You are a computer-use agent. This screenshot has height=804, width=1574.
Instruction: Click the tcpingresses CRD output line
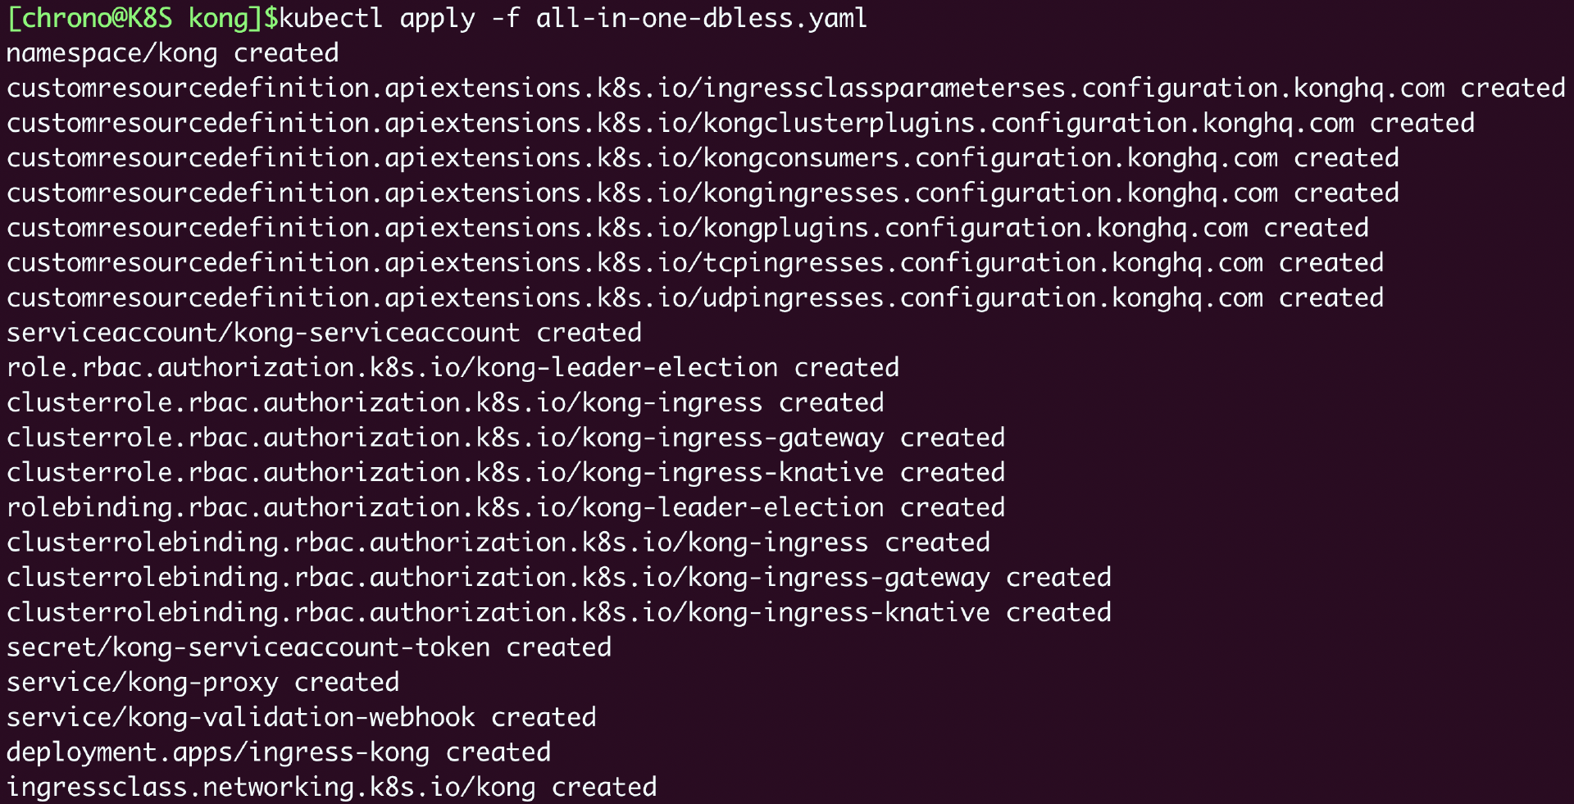[694, 263]
